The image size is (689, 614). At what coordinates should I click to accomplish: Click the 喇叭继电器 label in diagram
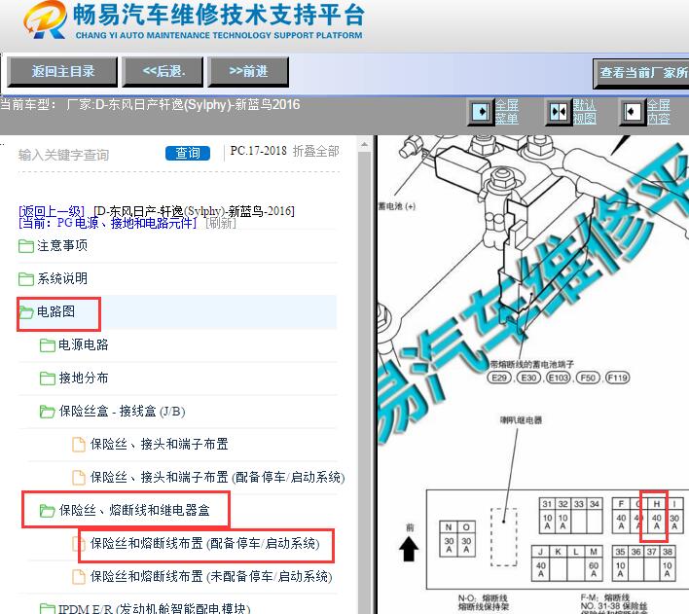click(521, 420)
